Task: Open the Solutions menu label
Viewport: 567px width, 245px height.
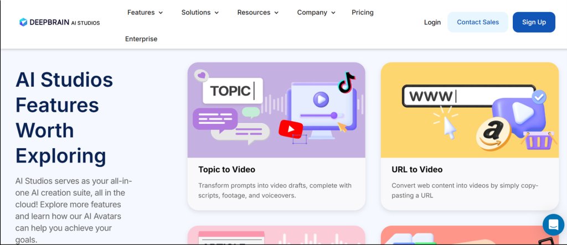Action: point(196,12)
